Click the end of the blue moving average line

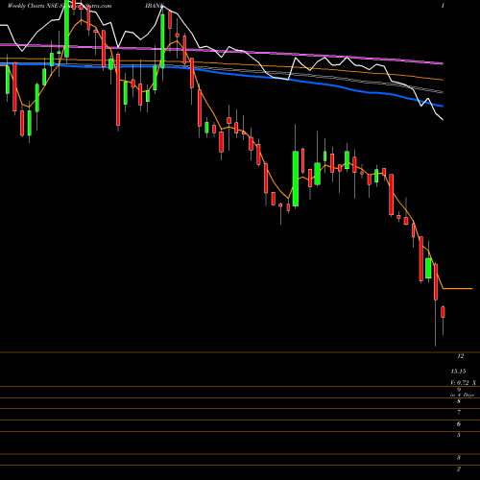coord(443,106)
